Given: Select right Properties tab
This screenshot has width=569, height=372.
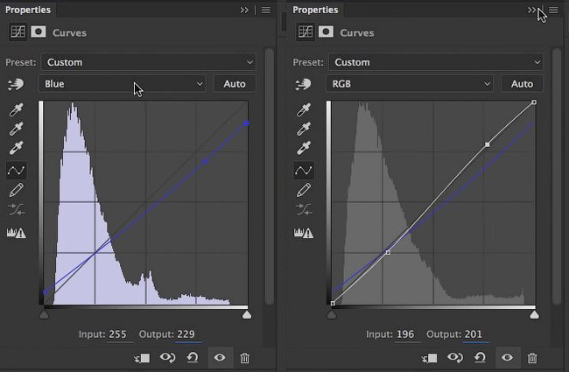Looking at the screenshot, I should click(x=315, y=10).
